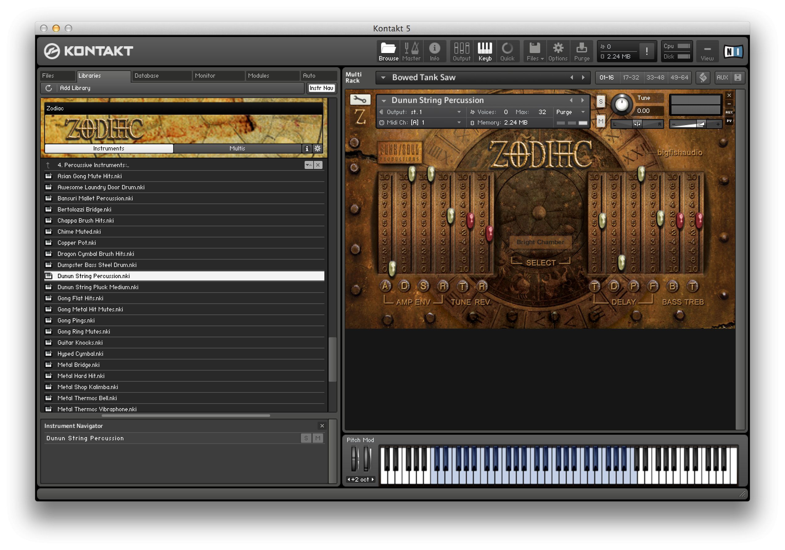Open Zodiac library settings gear icon

click(x=318, y=148)
